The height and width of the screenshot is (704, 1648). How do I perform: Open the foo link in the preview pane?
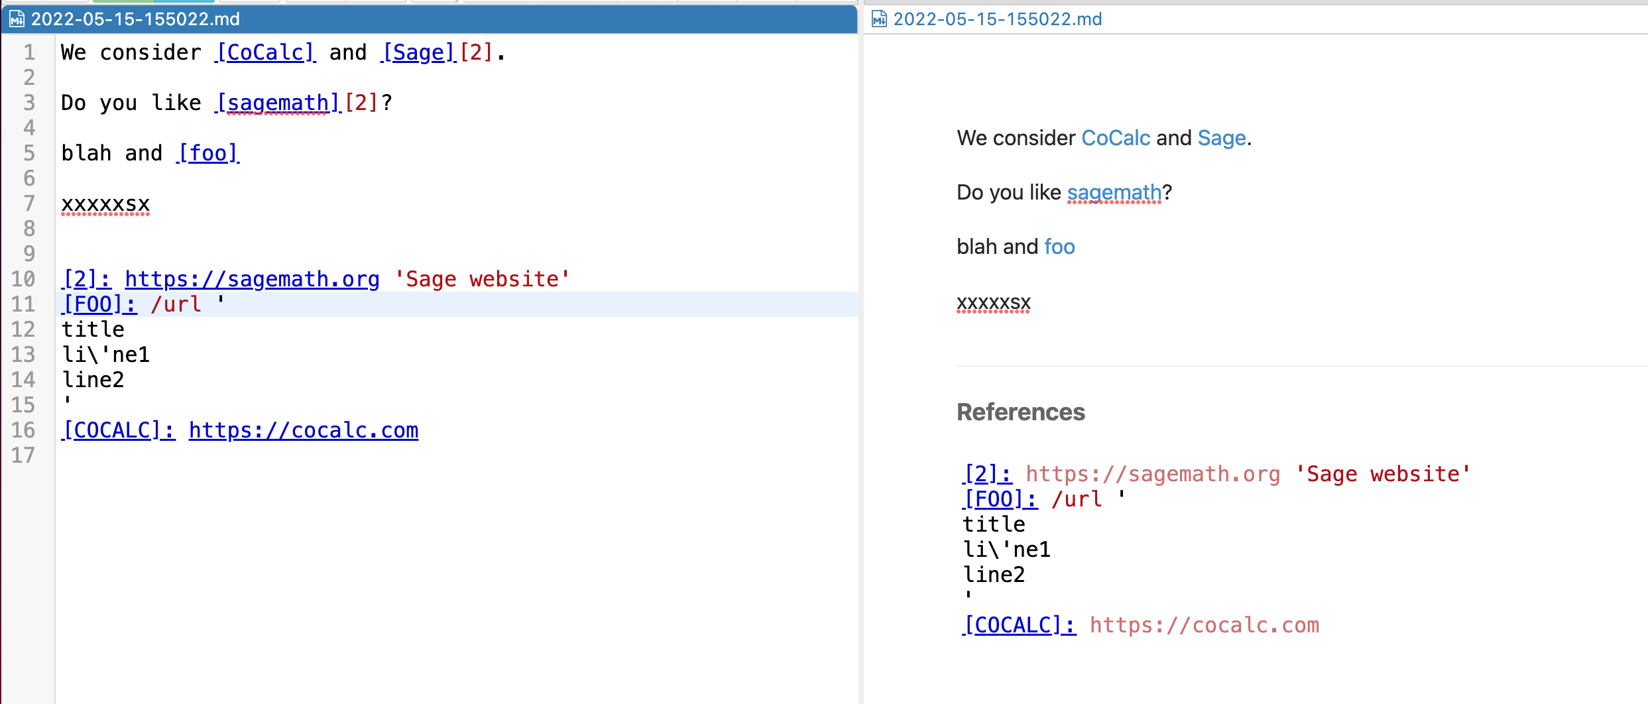point(1059,247)
